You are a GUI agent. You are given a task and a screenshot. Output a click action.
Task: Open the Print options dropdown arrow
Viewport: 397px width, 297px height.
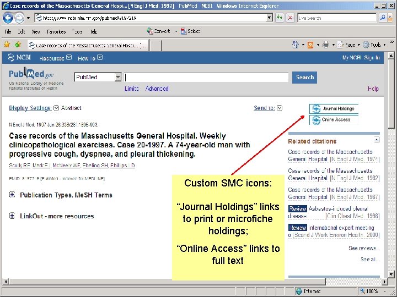pyautogui.click(x=334, y=45)
